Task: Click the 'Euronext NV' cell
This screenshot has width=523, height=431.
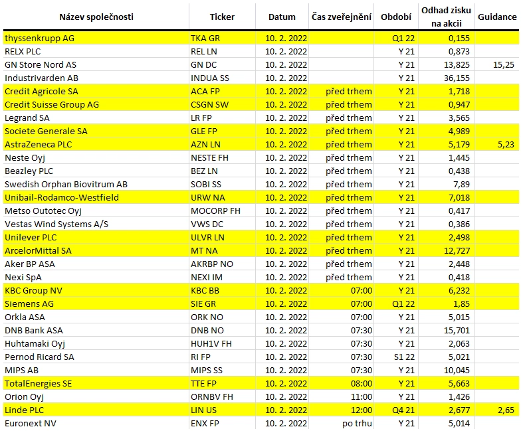Action: click(x=96, y=423)
